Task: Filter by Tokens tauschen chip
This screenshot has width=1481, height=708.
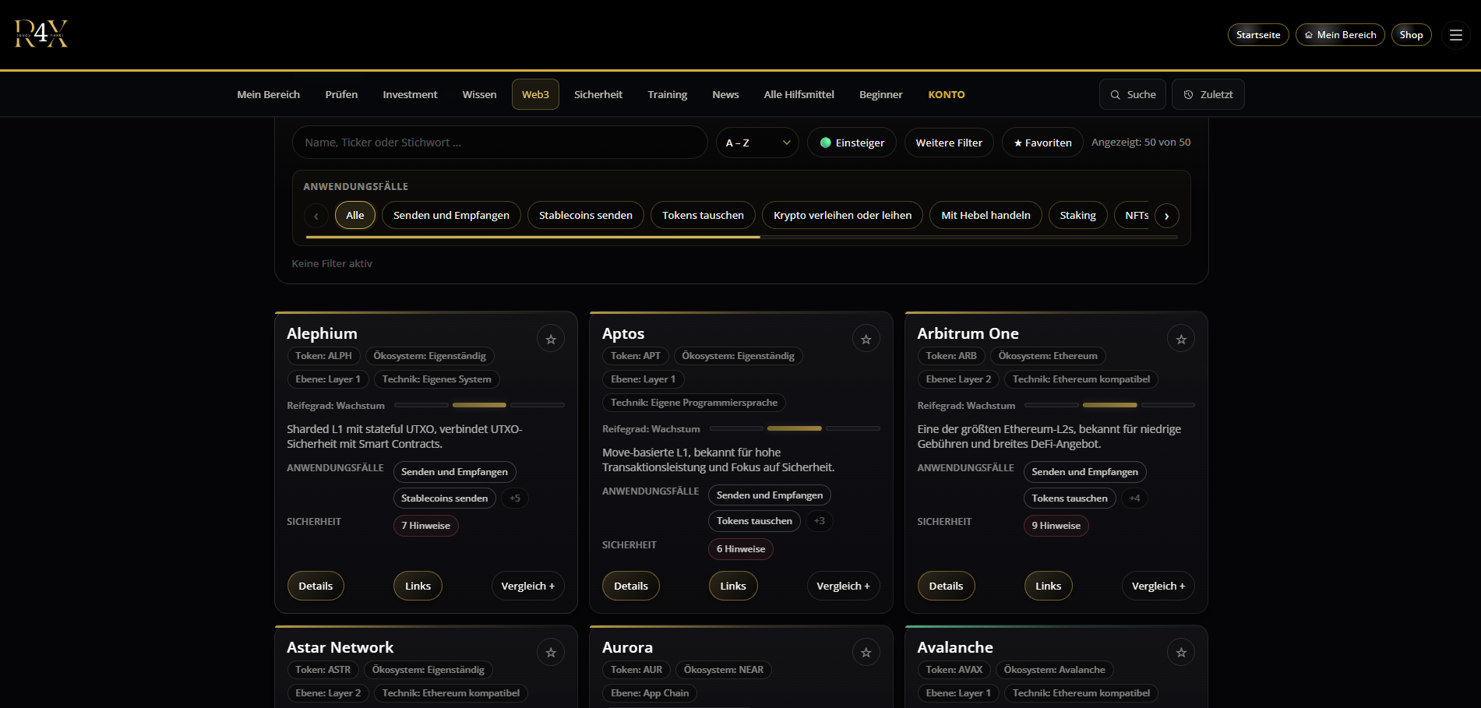Action: [703, 215]
